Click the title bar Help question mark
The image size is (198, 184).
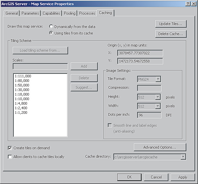(188, 4)
